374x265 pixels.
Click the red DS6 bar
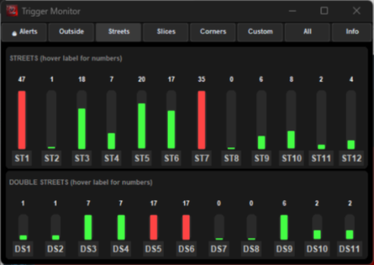[186, 228]
